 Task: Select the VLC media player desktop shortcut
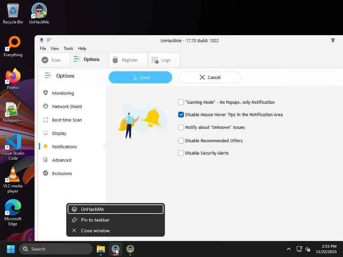(x=13, y=180)
